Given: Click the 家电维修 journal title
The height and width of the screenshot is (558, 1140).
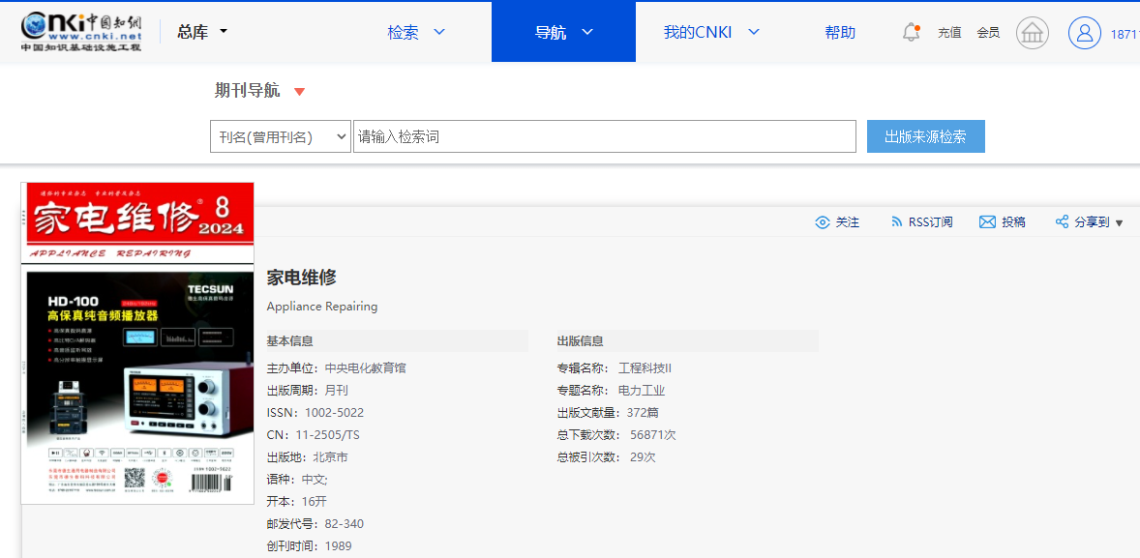Looking at the screenshot, I should (302, 277).
